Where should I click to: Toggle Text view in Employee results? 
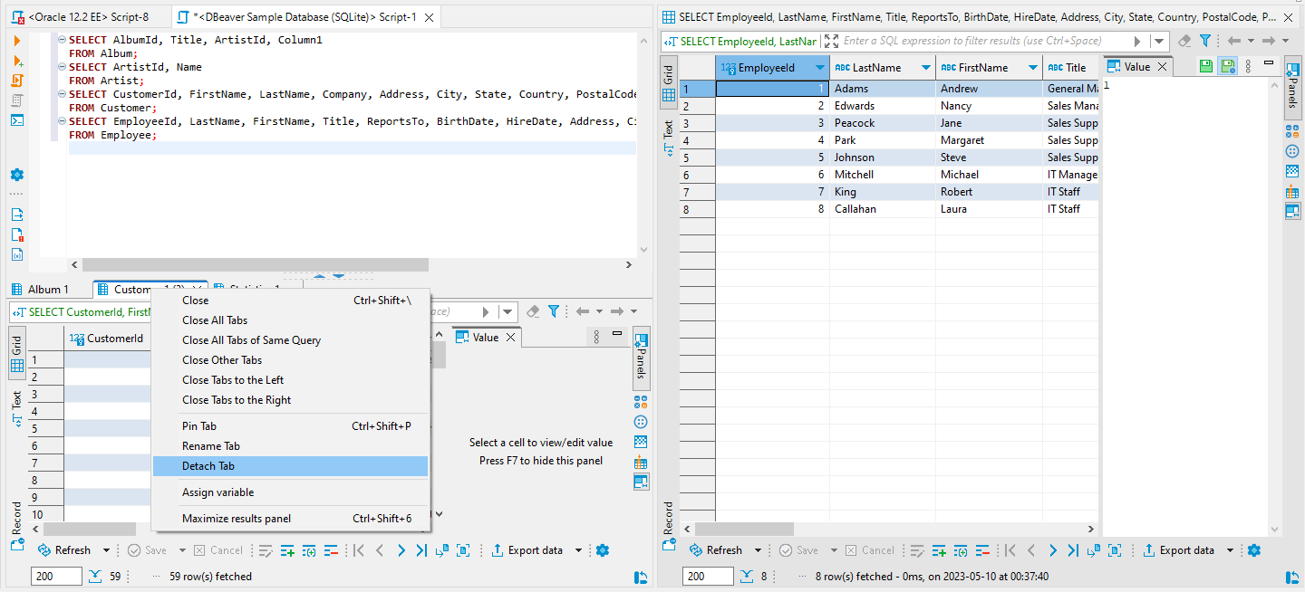(x=668, y=137)
